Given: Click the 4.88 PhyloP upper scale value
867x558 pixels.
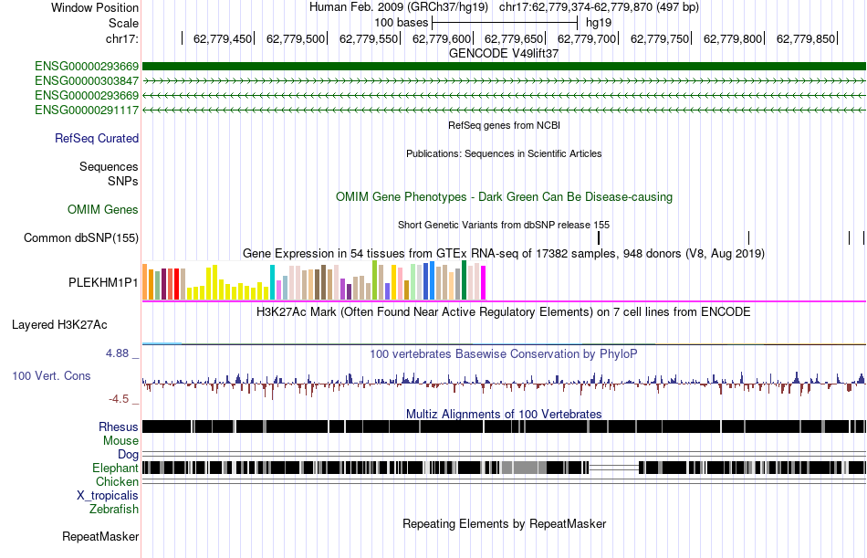Looking at the screenshot, I should [118, 353].
